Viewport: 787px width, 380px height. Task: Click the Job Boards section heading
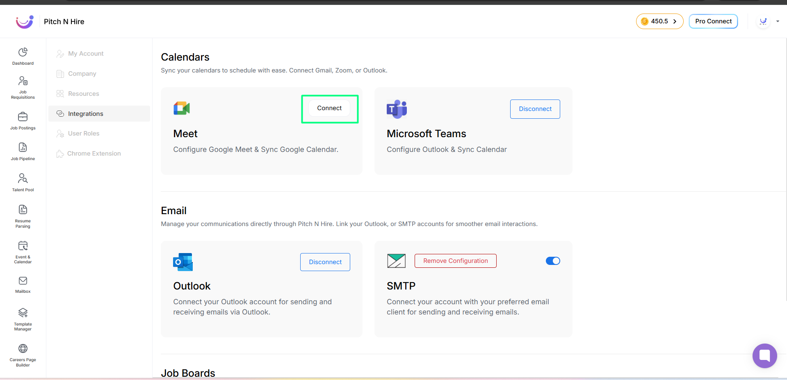tap(188, 373)
